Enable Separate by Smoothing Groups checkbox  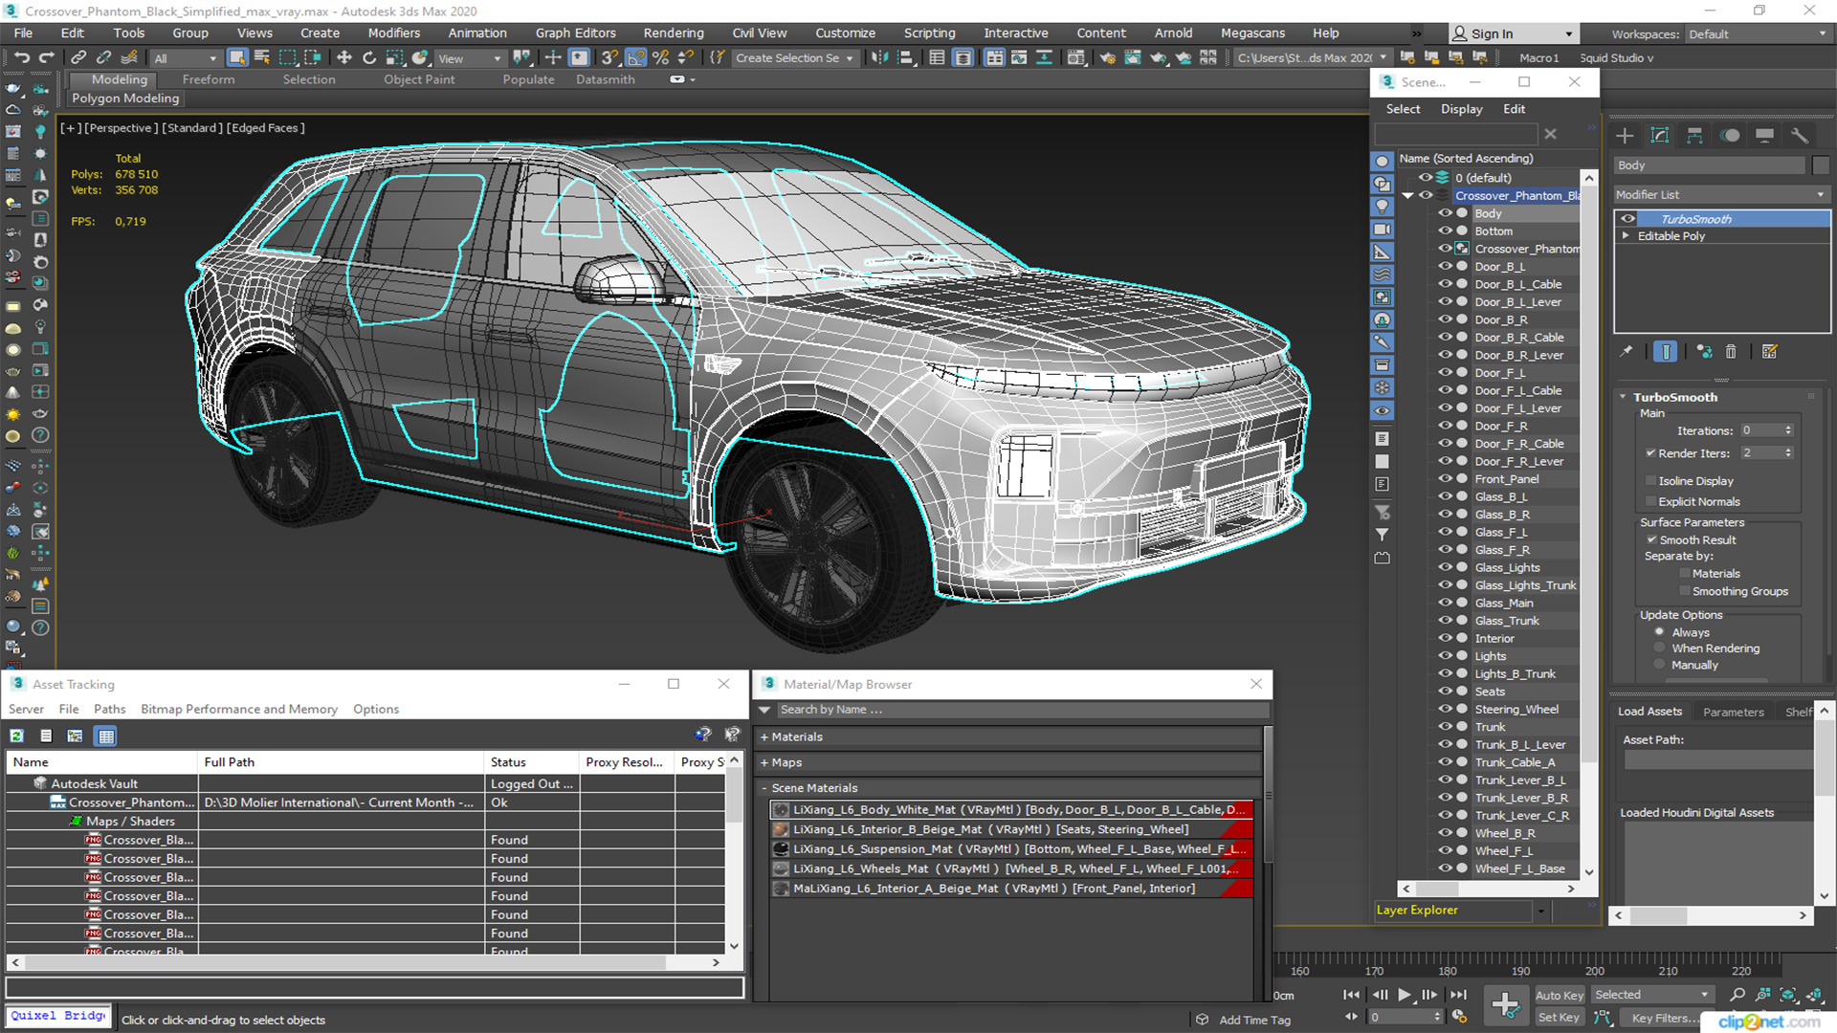[x=1685, y=592]
